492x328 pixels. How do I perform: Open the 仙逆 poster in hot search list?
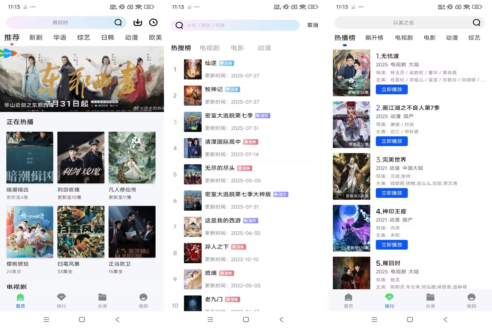pyautogui.click(x=192, y=69)
